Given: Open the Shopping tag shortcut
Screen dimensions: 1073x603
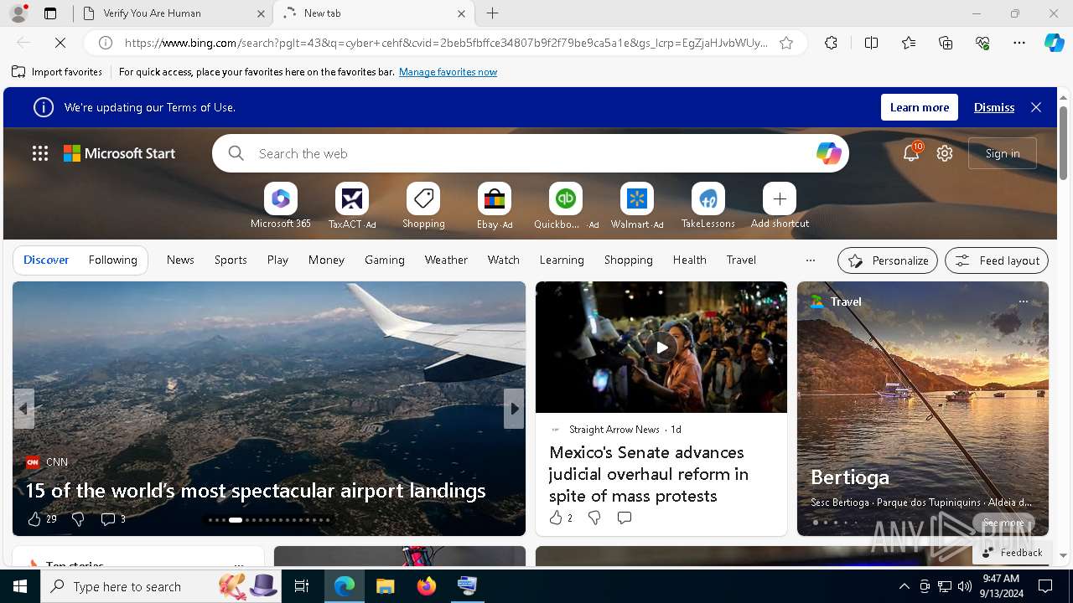Looking at the screenshot, I should [x=423, y=199].
